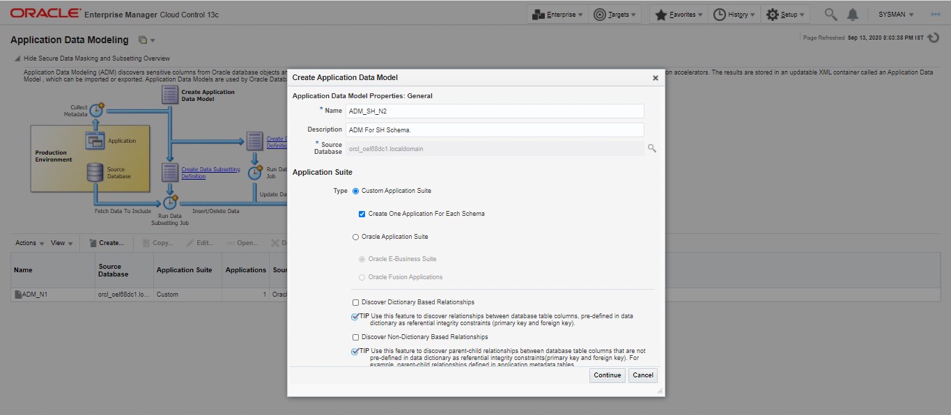
Task: Open the Actions dropdown
Action: click(x=25, y=242)
